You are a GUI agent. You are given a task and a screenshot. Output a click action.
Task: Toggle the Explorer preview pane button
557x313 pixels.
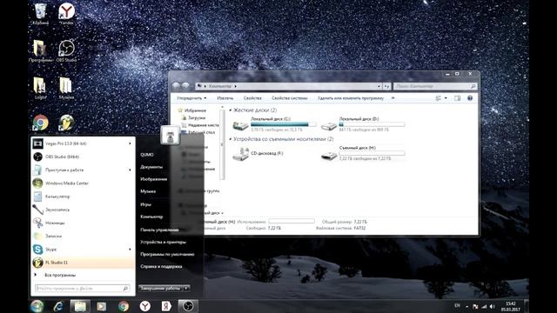[x=457, y=98]
